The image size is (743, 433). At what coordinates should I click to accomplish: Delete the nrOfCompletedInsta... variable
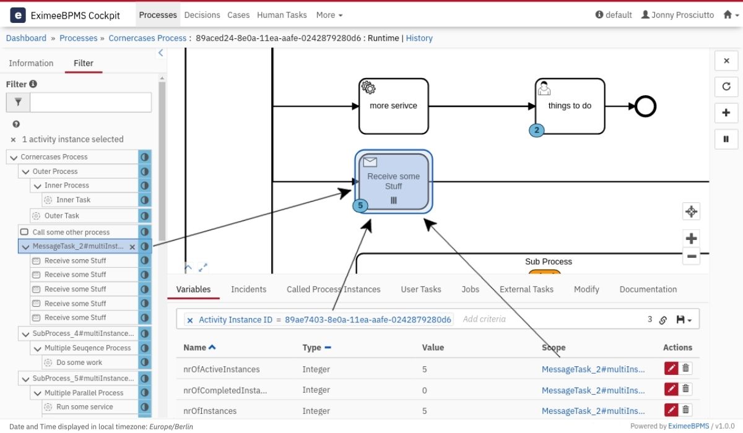[x=685, y=389]
